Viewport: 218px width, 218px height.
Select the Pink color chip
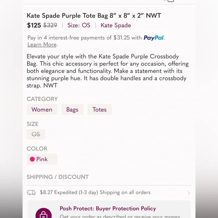[42, 159]
